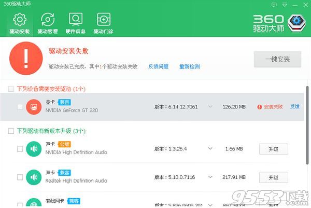Click the 重新检测 link
Viewport: 311px width, 208px height.
click(189, 67)
